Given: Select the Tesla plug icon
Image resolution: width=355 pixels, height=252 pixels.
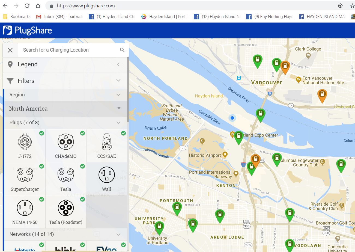Looking at the screenshot, I should (x=66, y=175).
